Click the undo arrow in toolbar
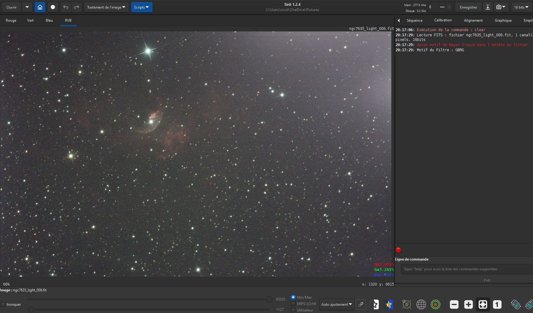The width and height of the screenshot is (533, 313). tap(65, 7)
